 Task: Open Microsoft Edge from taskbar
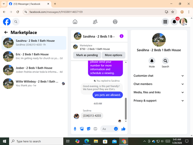coord(87,141)
